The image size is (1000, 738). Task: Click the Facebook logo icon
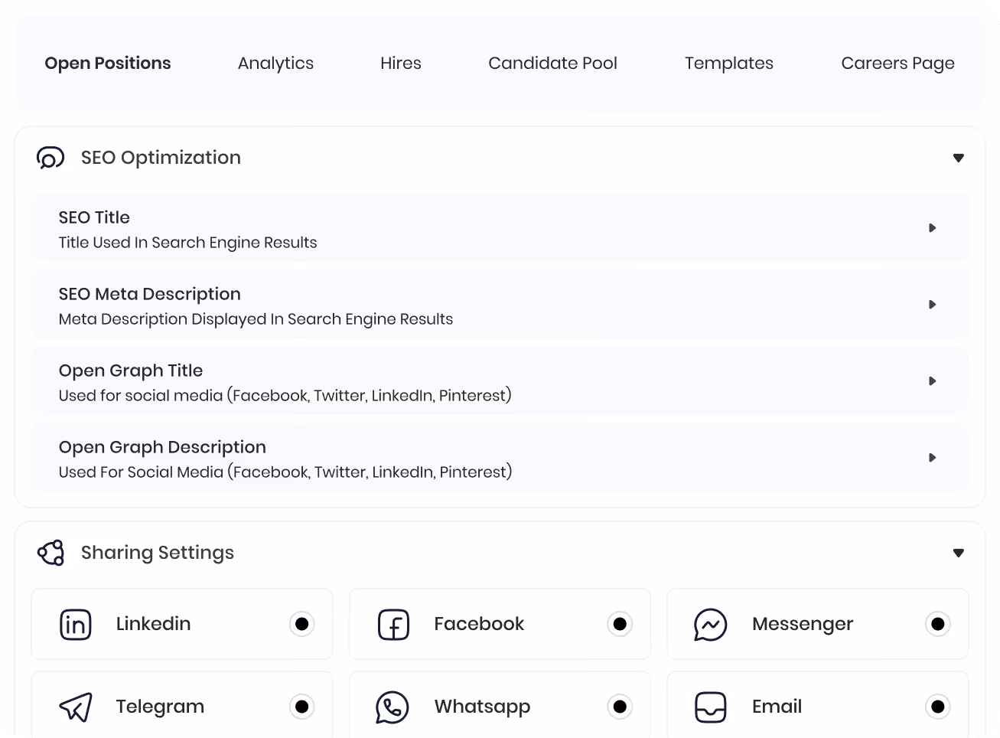tap(394, 625)
